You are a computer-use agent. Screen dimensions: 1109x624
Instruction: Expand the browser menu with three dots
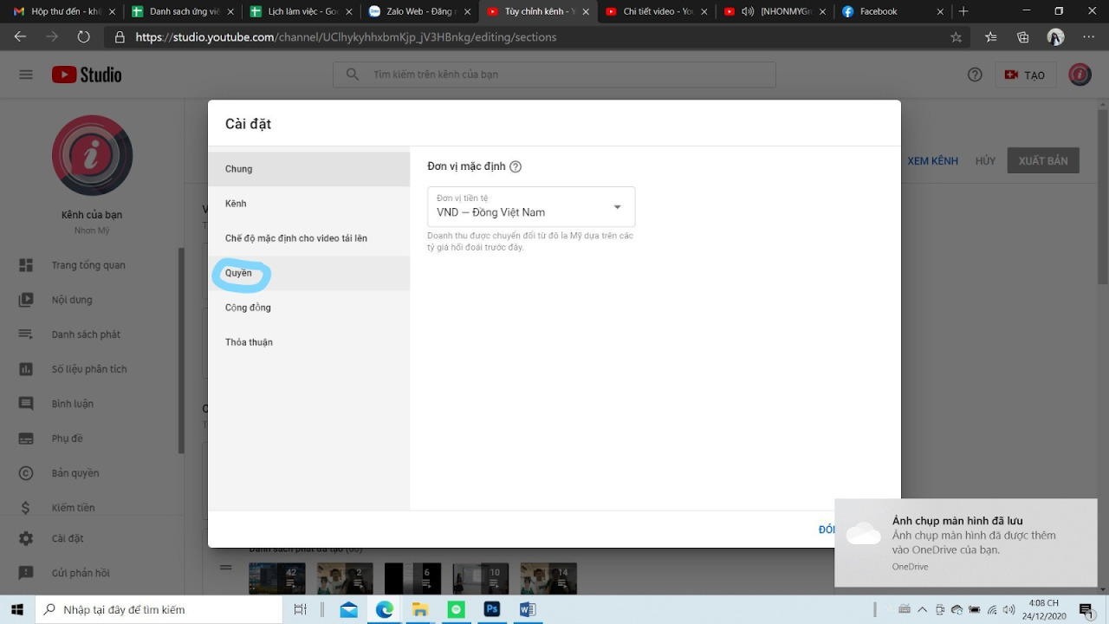(1088, 37)
